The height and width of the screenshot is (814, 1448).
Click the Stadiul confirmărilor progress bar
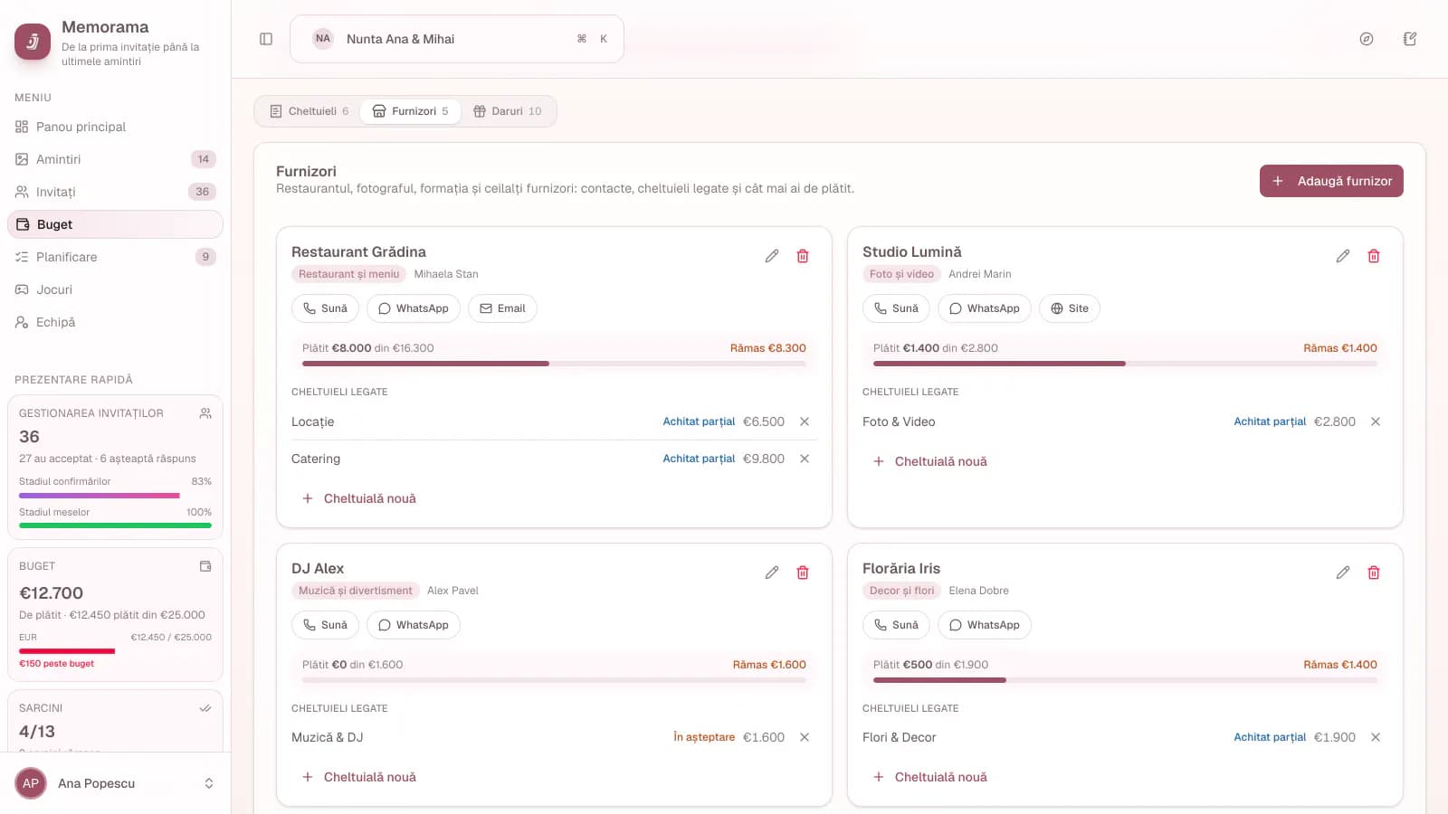(x=115, y=496)
